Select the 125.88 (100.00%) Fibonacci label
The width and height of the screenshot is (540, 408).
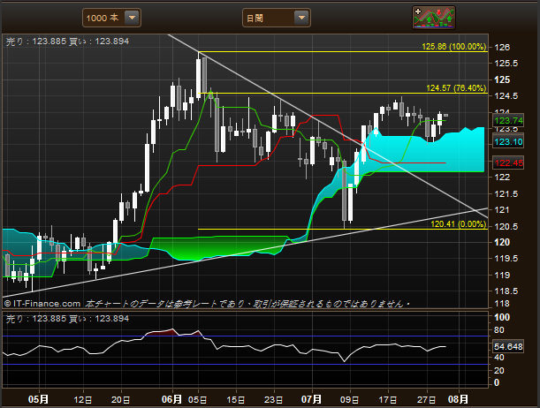pyautogui.click(x=454, y=47)
